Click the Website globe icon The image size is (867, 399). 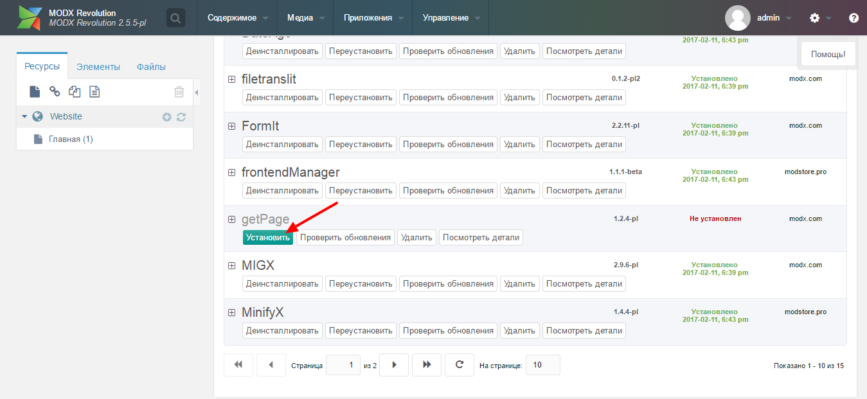click(x=38, y=116)
